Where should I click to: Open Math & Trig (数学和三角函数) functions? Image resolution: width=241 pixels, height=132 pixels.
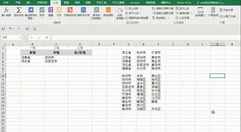click(x=96, y=13)
